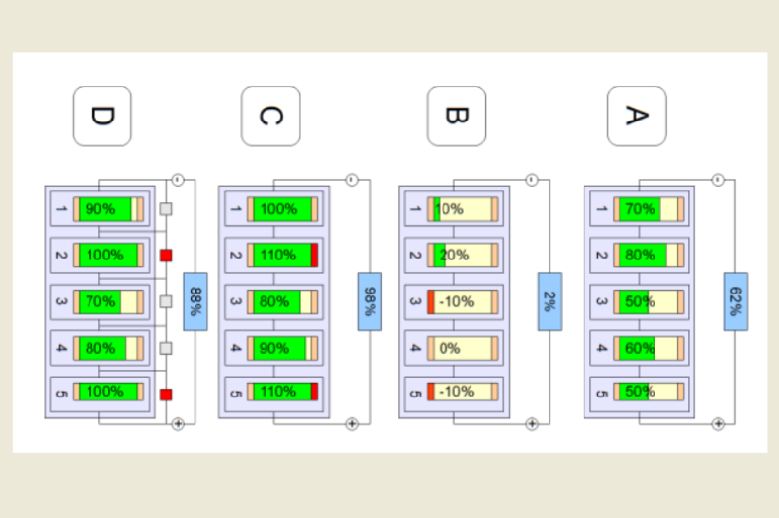Click the top terminal circle above pack C
The image size is (779, 518).
[x=352, y=180]
